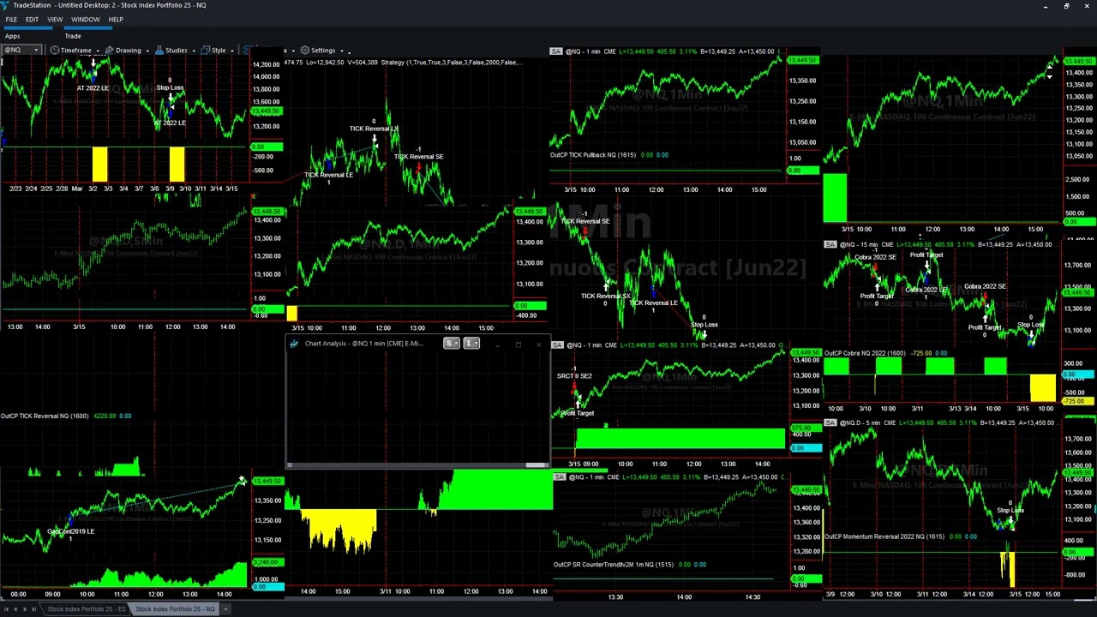Jump to first workspace tab arrow
1097x617 pixels.
click(5, 609)
